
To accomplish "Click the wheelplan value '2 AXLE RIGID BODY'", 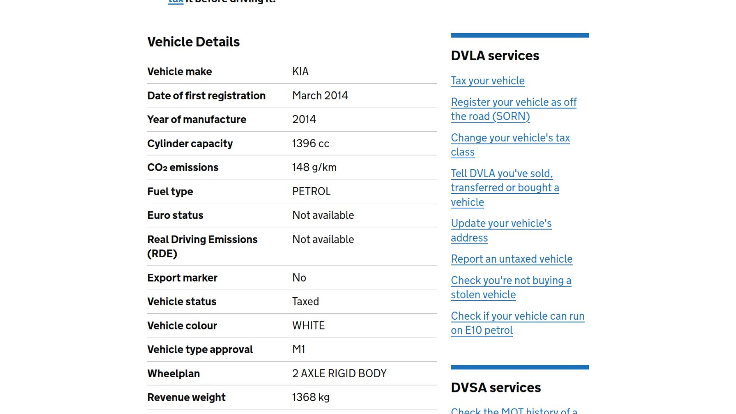I will [339, 374].
